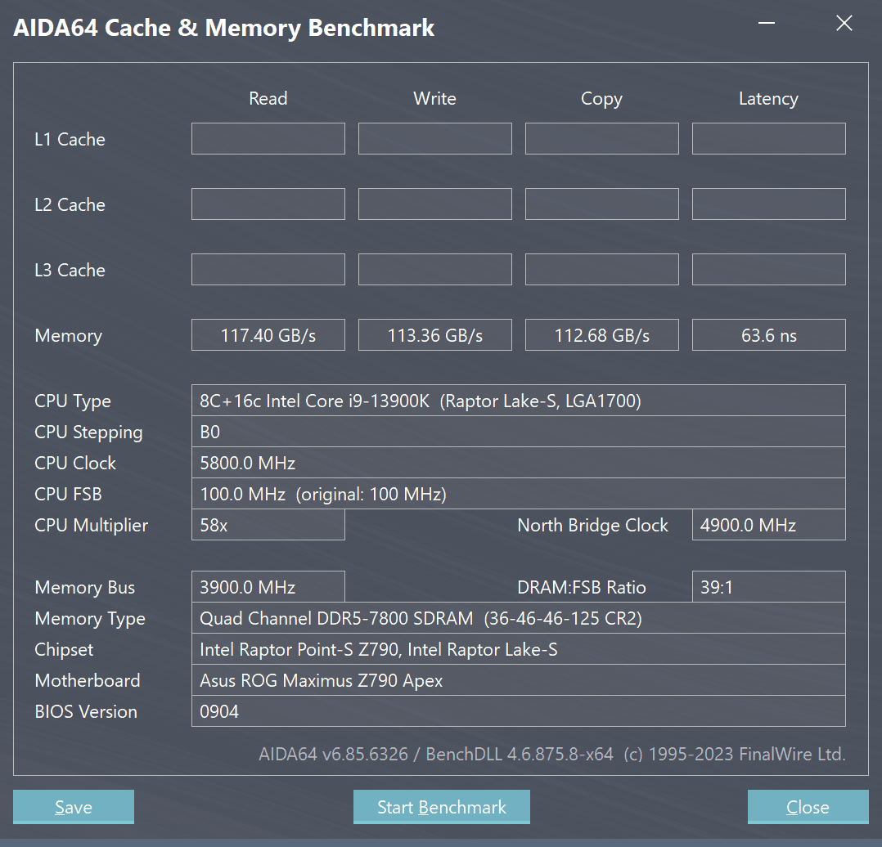Click the CPU Stepping value B0
The image size is (882, 847).
pos(518,432)
